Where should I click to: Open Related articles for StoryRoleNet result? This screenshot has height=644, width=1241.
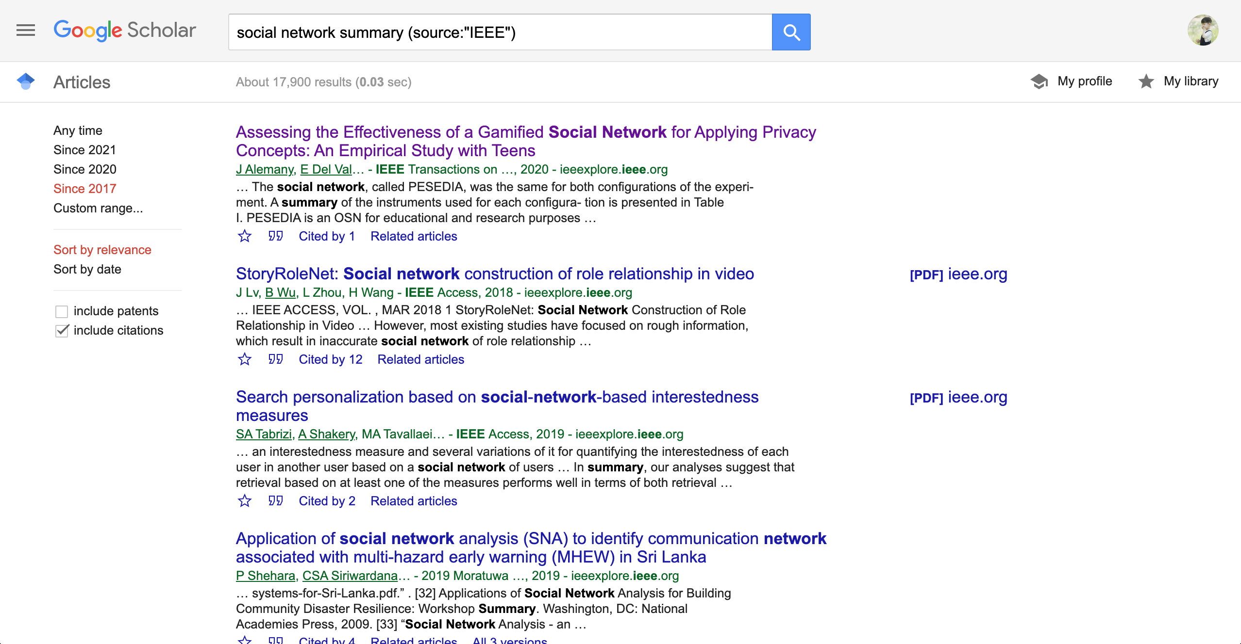421,359
